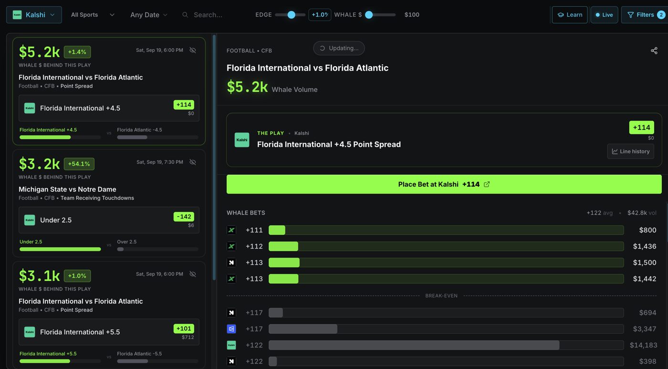Adjust the WHALE $ slider handle
Image resolution: width=668 pixels, height=369 pixels.
coord(369,15)
